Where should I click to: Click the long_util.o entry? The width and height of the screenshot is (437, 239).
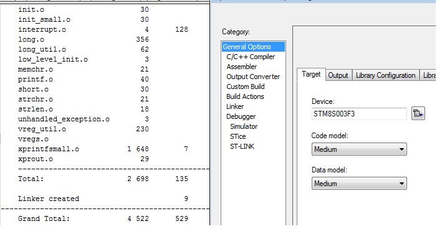click(x=42, y=50)
